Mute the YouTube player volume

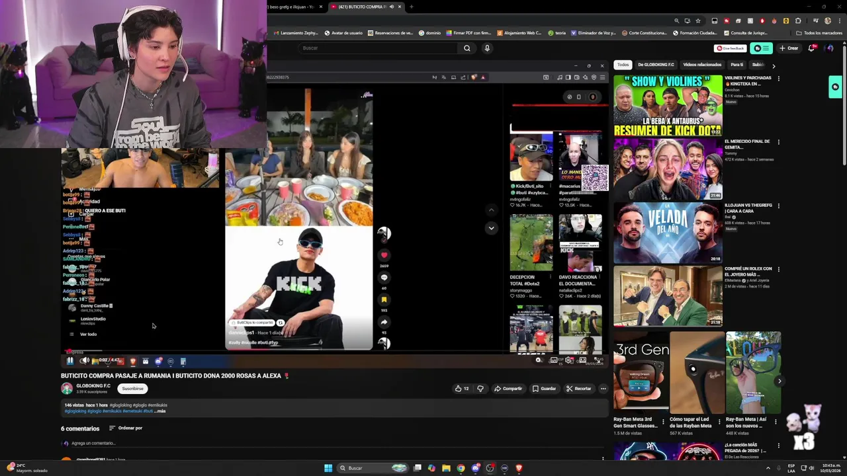coord(85,361)
